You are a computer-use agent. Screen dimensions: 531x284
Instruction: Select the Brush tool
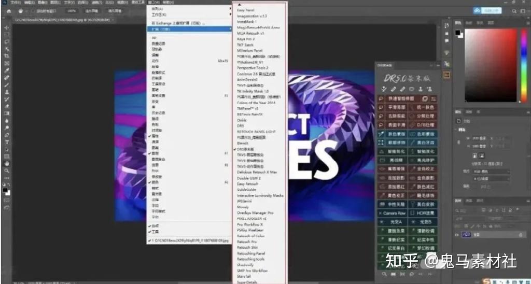coord(6,85)
